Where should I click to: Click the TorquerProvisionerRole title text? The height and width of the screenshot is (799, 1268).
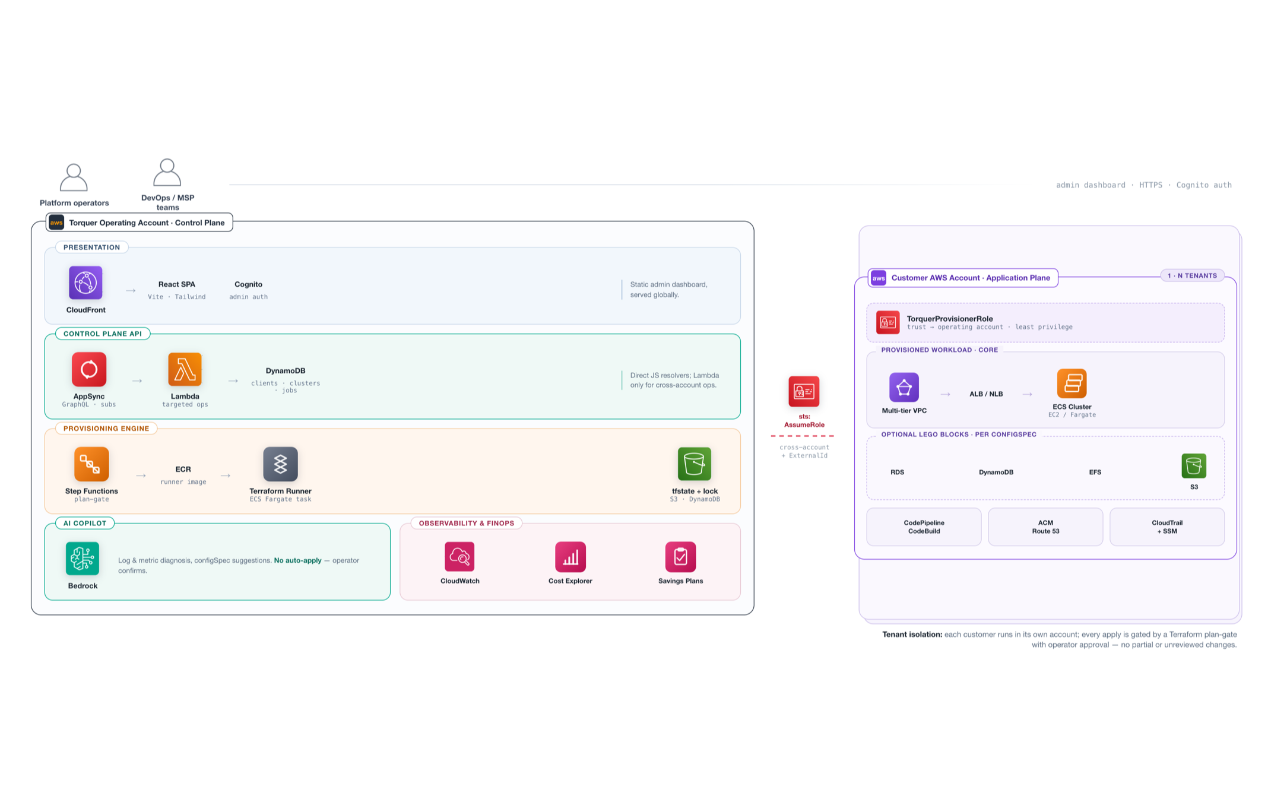click(x=949, y=319)
